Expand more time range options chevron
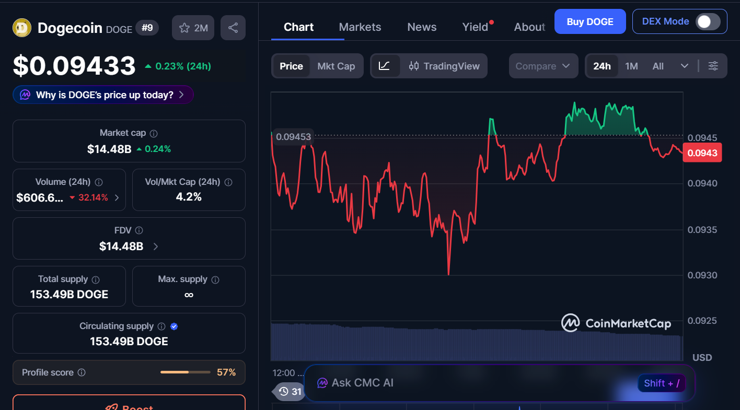 click(x=685, y=66)
